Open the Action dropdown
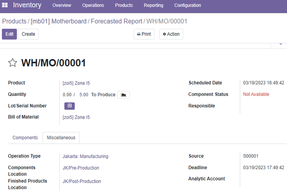 click(x=171, y=34)
